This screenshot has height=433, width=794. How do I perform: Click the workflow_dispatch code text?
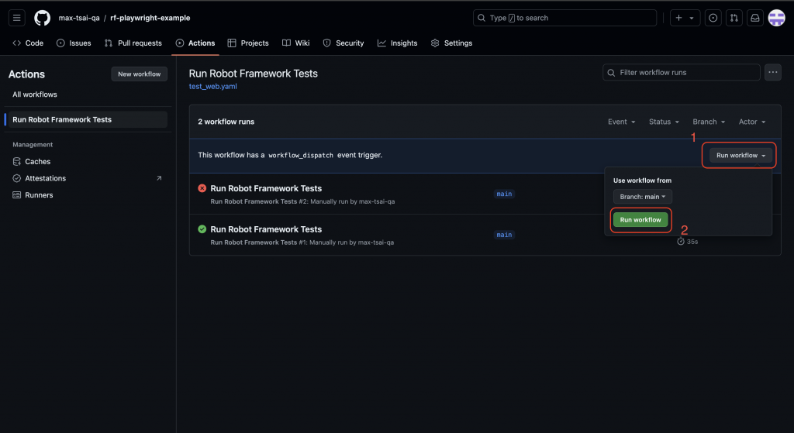(x=301, y=155)
